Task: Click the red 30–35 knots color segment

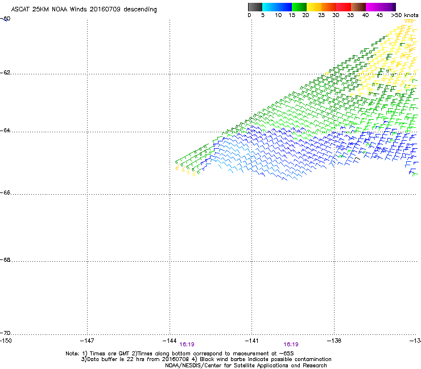Action: [x=344, y=7]
